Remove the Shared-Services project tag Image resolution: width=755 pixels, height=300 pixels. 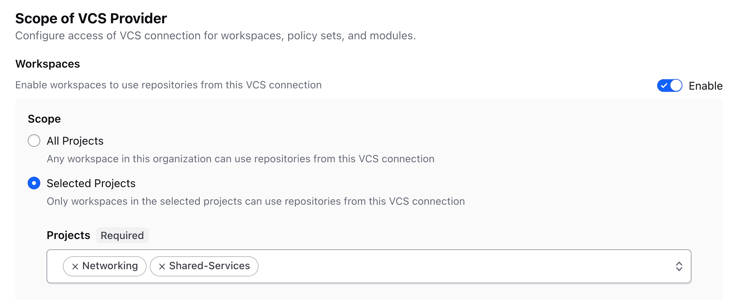pos(162,267)
